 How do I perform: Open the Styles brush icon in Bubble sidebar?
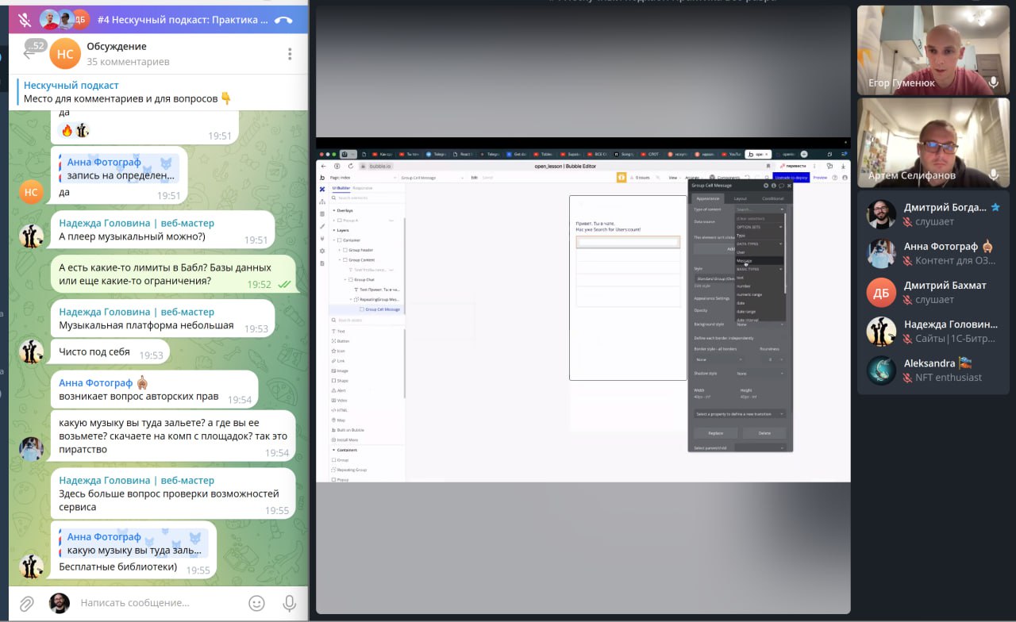click(321, 226)
